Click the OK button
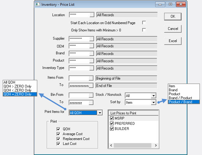Viewport: 202px width, 155px height. point(173,16)
